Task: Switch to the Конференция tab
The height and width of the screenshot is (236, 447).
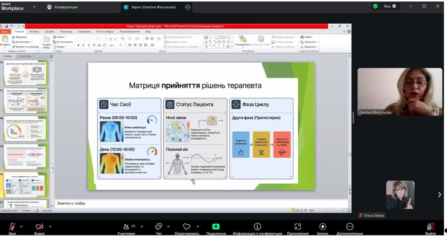Action: (x=62, y=7)
